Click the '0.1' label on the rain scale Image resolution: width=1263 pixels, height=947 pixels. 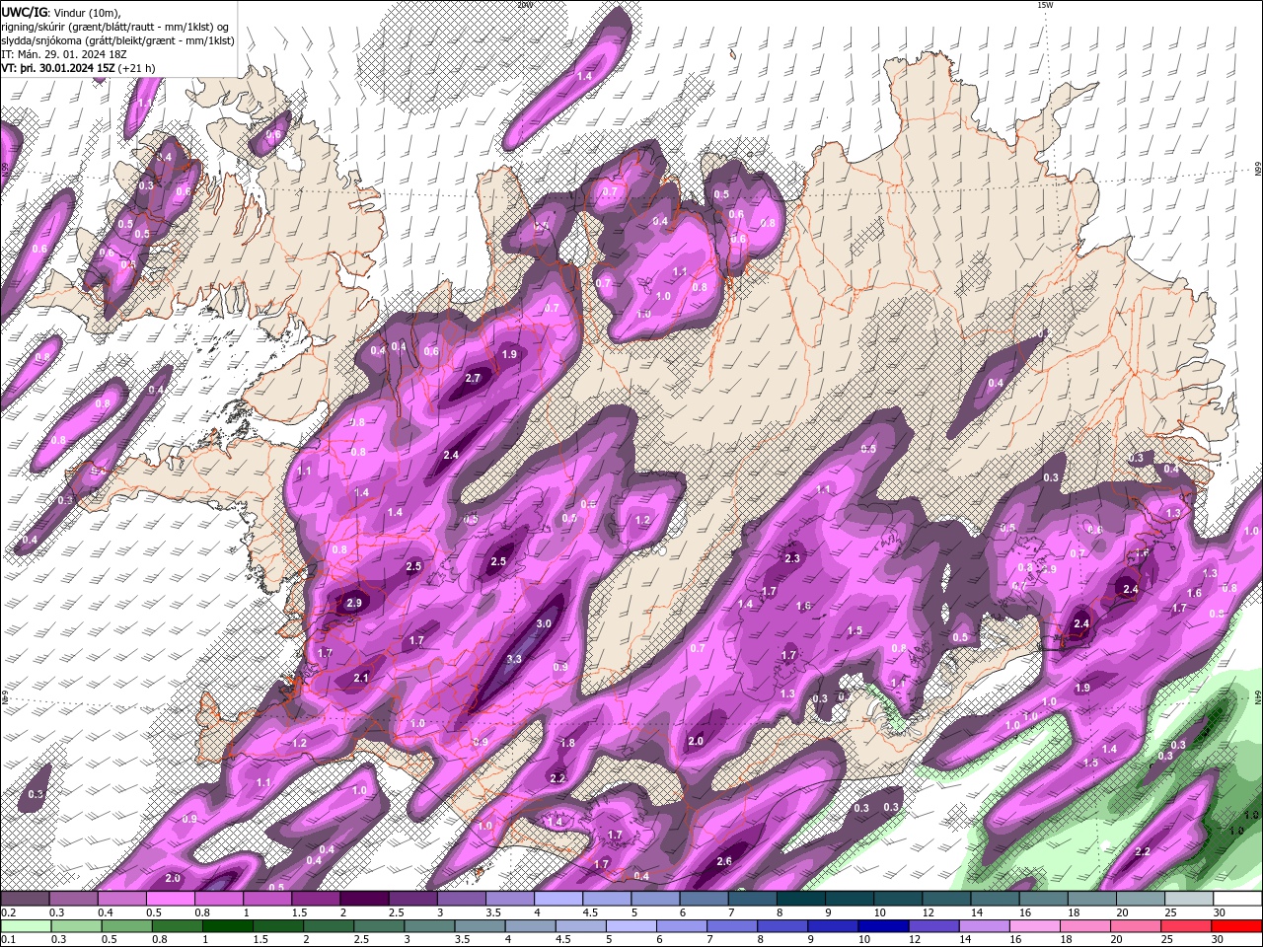point(8,940)
